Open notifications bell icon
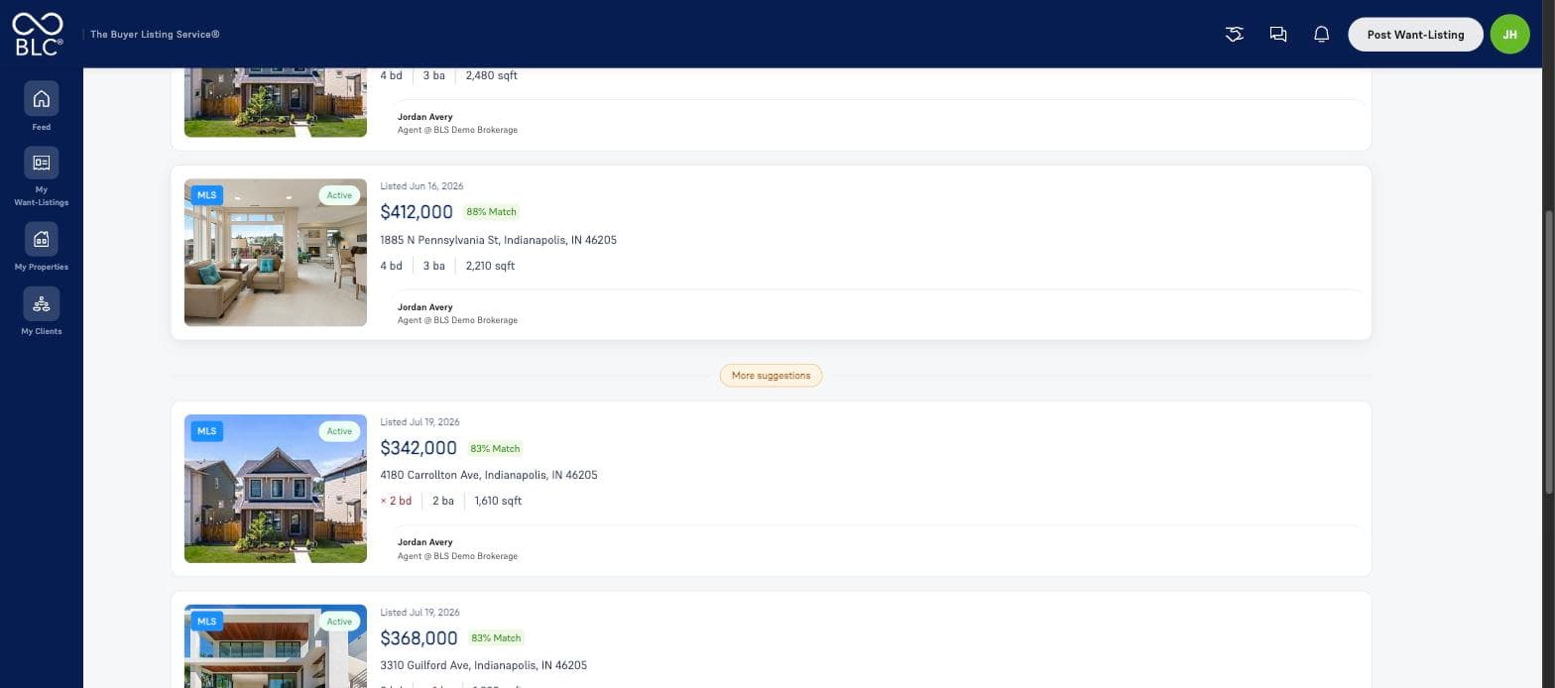 [1321, 34]
